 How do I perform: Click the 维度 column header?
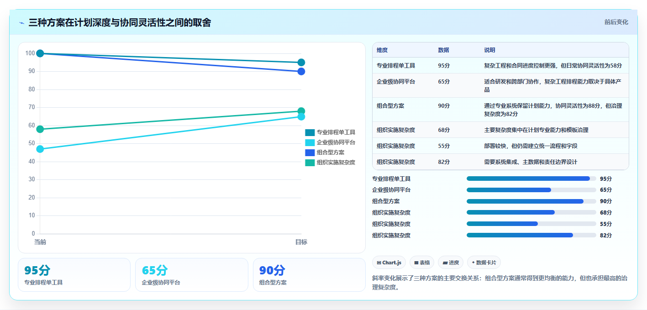382,50
